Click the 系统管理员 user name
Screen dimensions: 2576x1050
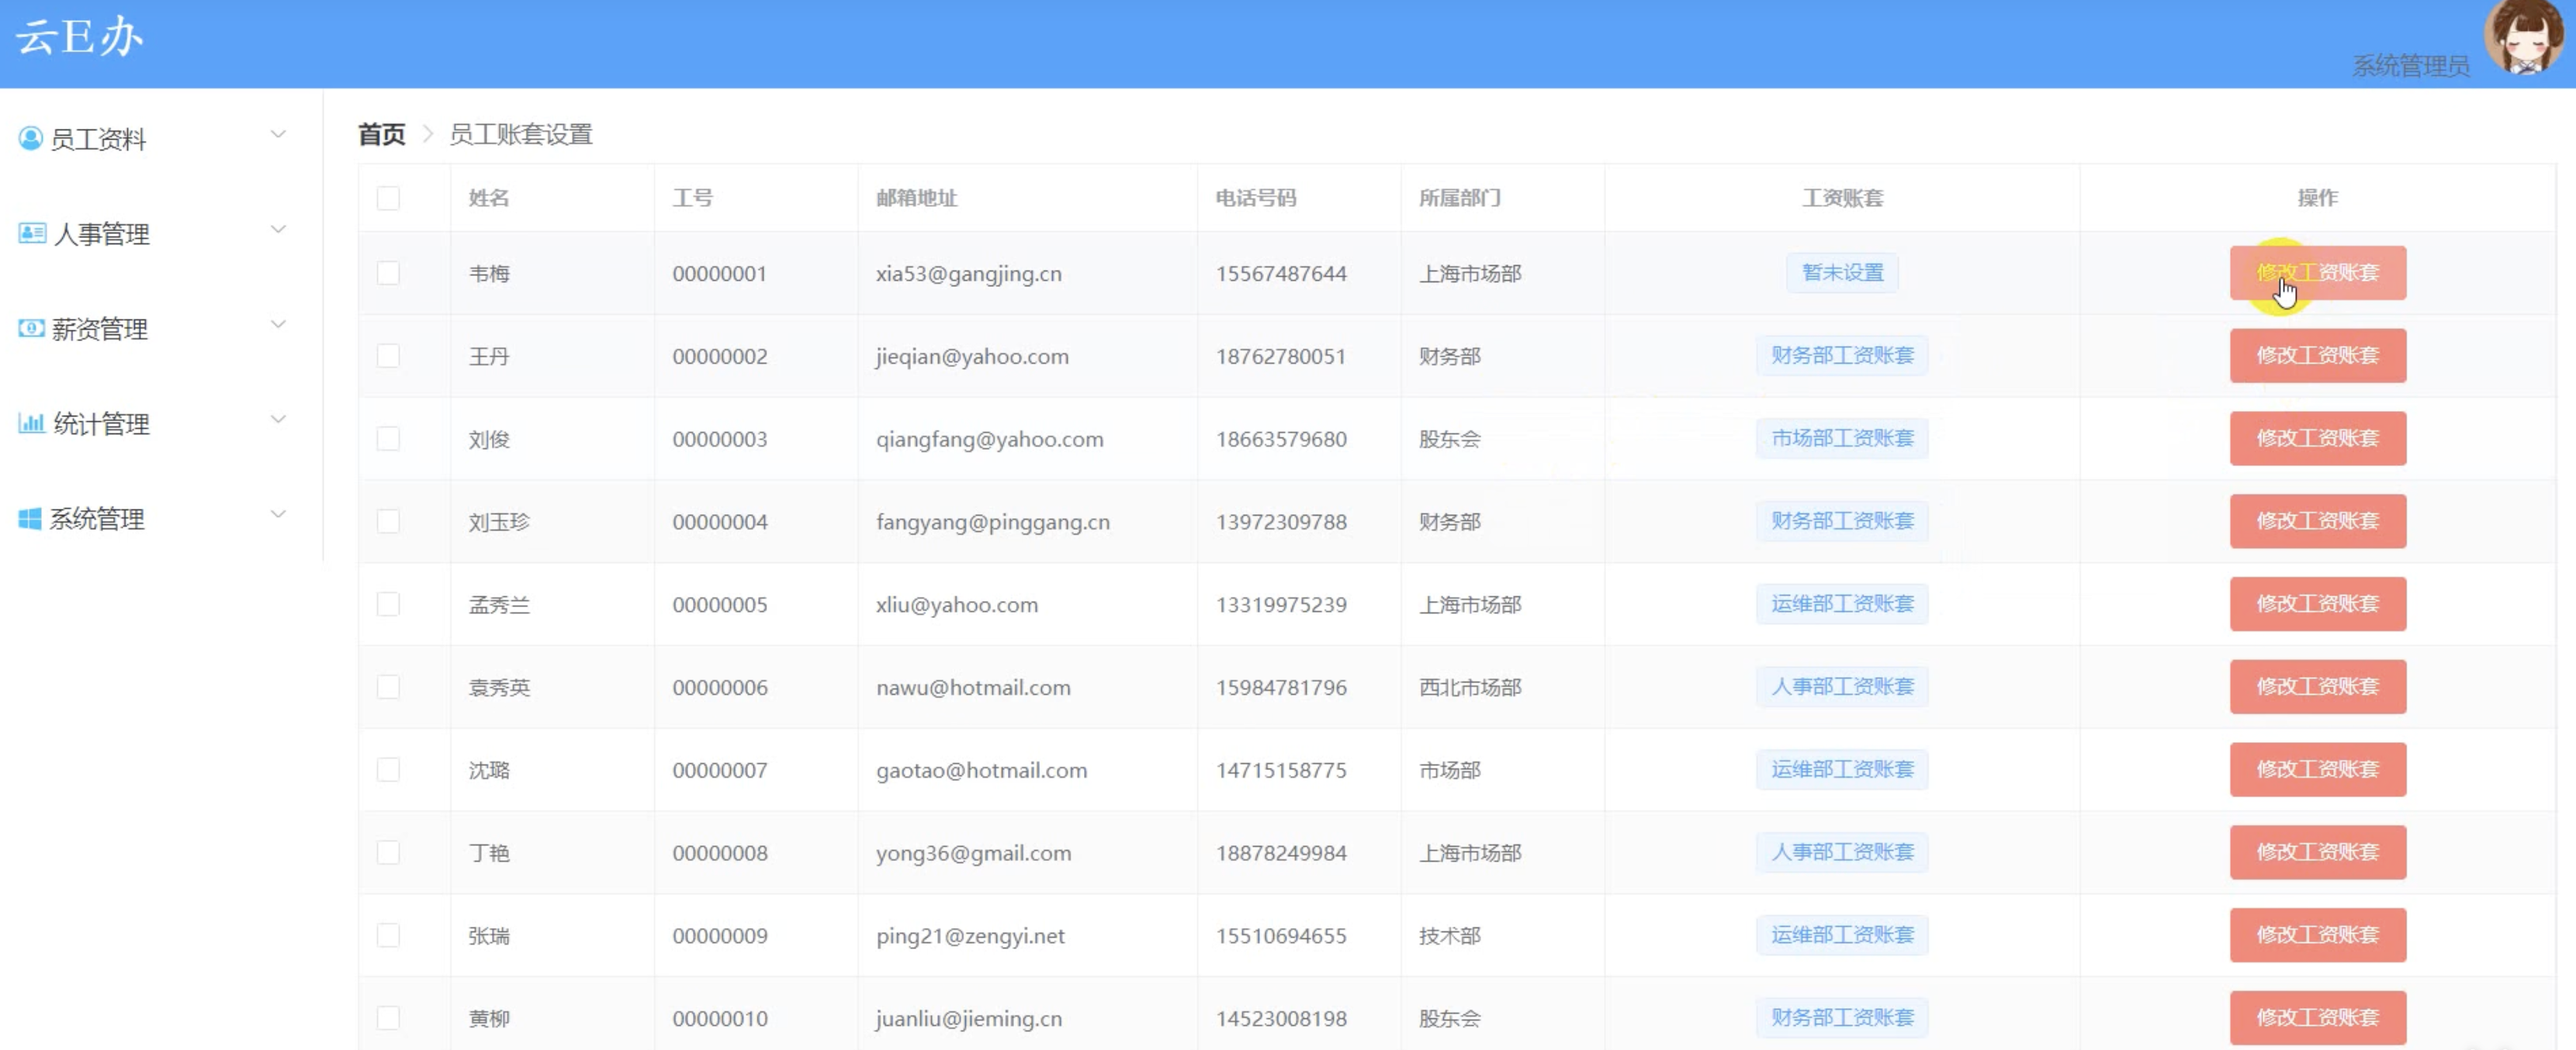[x=2411, y=66]
